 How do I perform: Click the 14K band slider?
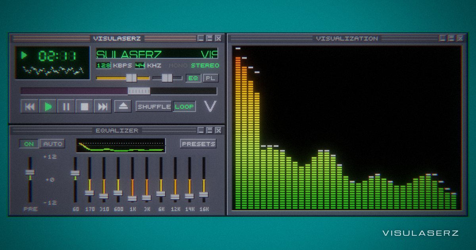189,196
